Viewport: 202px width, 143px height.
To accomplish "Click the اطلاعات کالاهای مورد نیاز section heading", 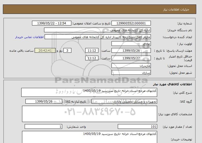I will [173, 84].
